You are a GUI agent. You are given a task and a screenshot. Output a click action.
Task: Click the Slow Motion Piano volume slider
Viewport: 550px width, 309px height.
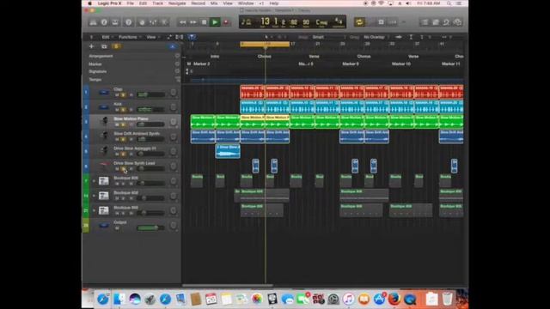(x=151, y=124)
